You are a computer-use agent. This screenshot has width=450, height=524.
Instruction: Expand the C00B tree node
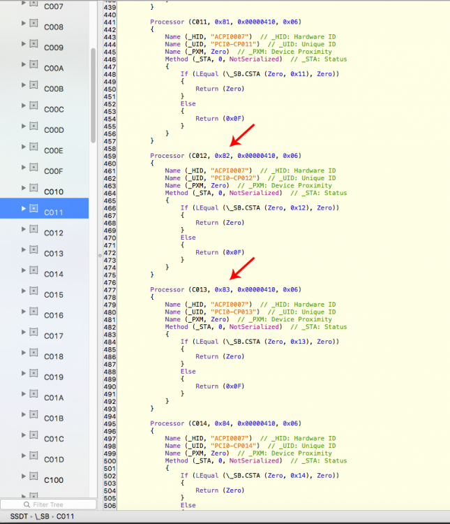[x=23, y=85]
